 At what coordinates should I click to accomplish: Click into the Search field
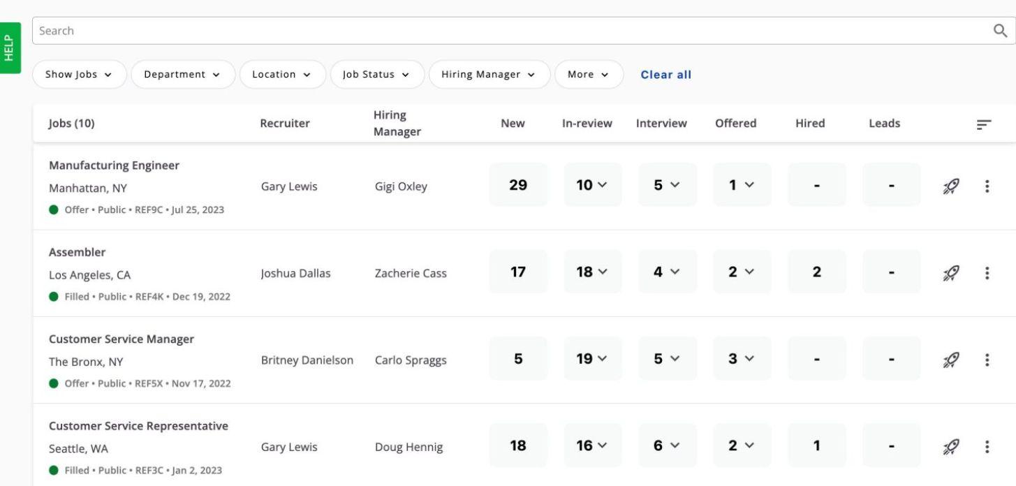(489, 31)
